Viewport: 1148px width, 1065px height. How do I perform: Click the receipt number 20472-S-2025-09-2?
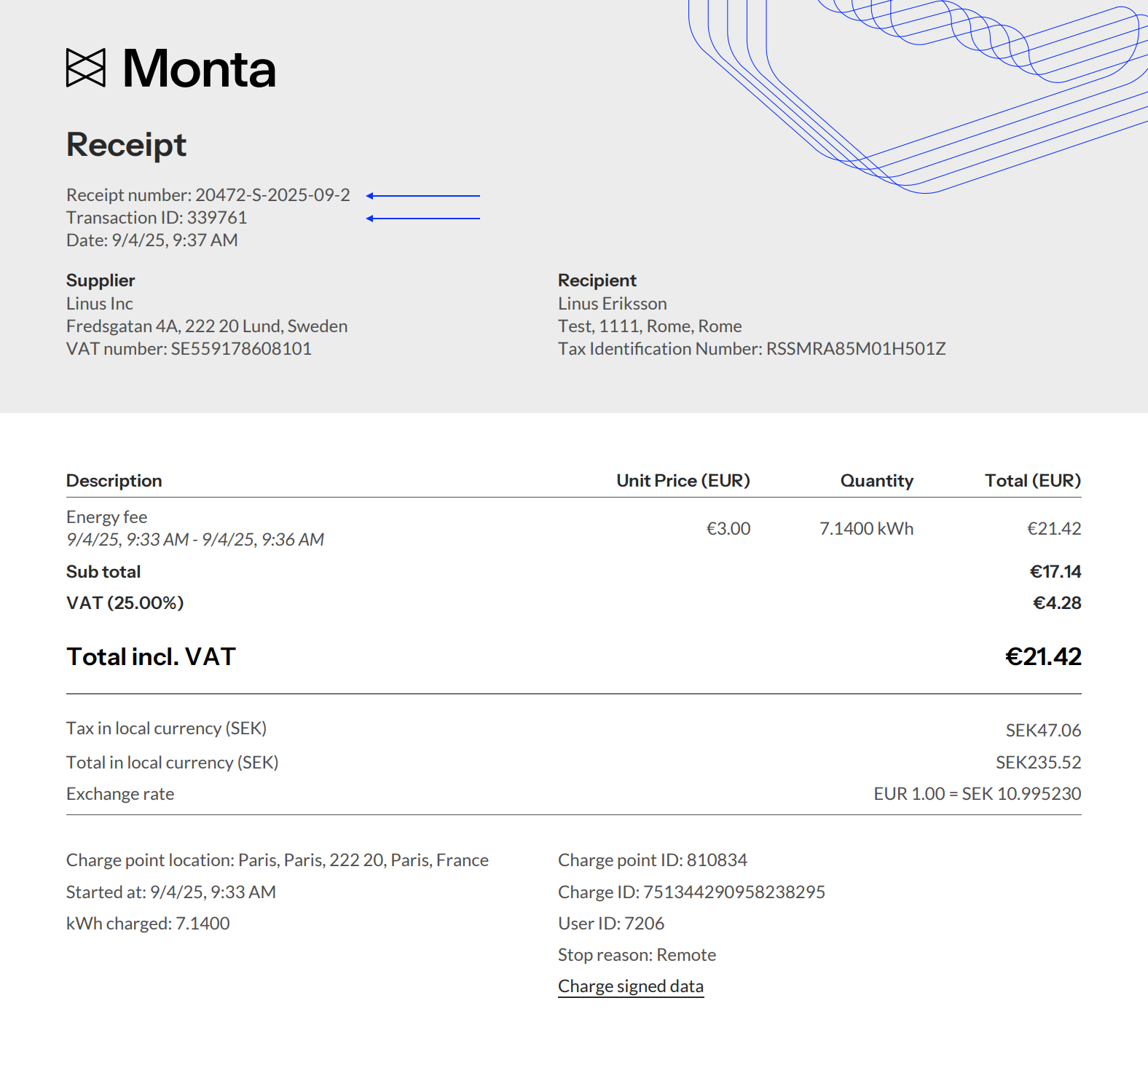[x=272, y=195]
